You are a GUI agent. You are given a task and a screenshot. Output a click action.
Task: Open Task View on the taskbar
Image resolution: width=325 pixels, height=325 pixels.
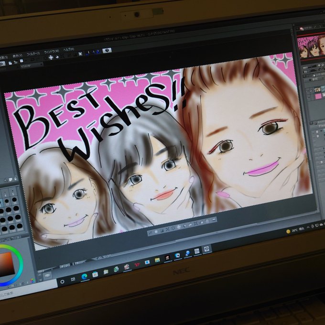[73, 279]
